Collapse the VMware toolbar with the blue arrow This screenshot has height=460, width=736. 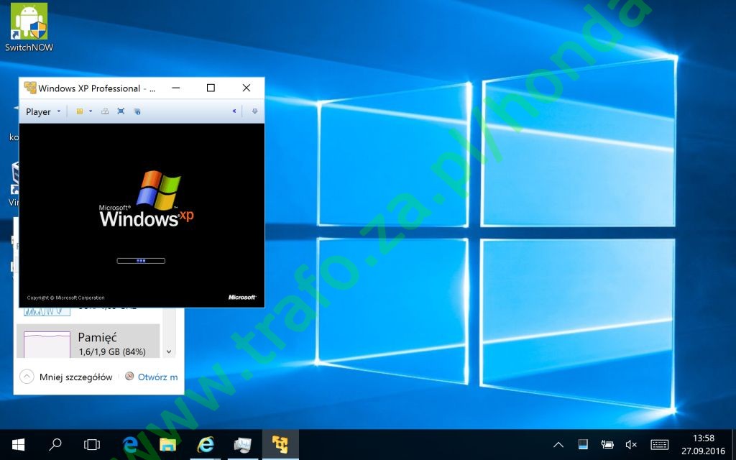pos(234,111)
